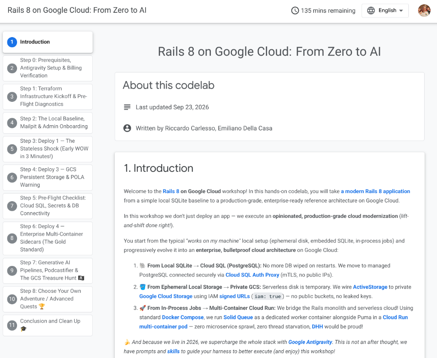The image size is (437, 358).
Task: Click the banana emoji before Antigravity paragraph
Action: point(127,342)
